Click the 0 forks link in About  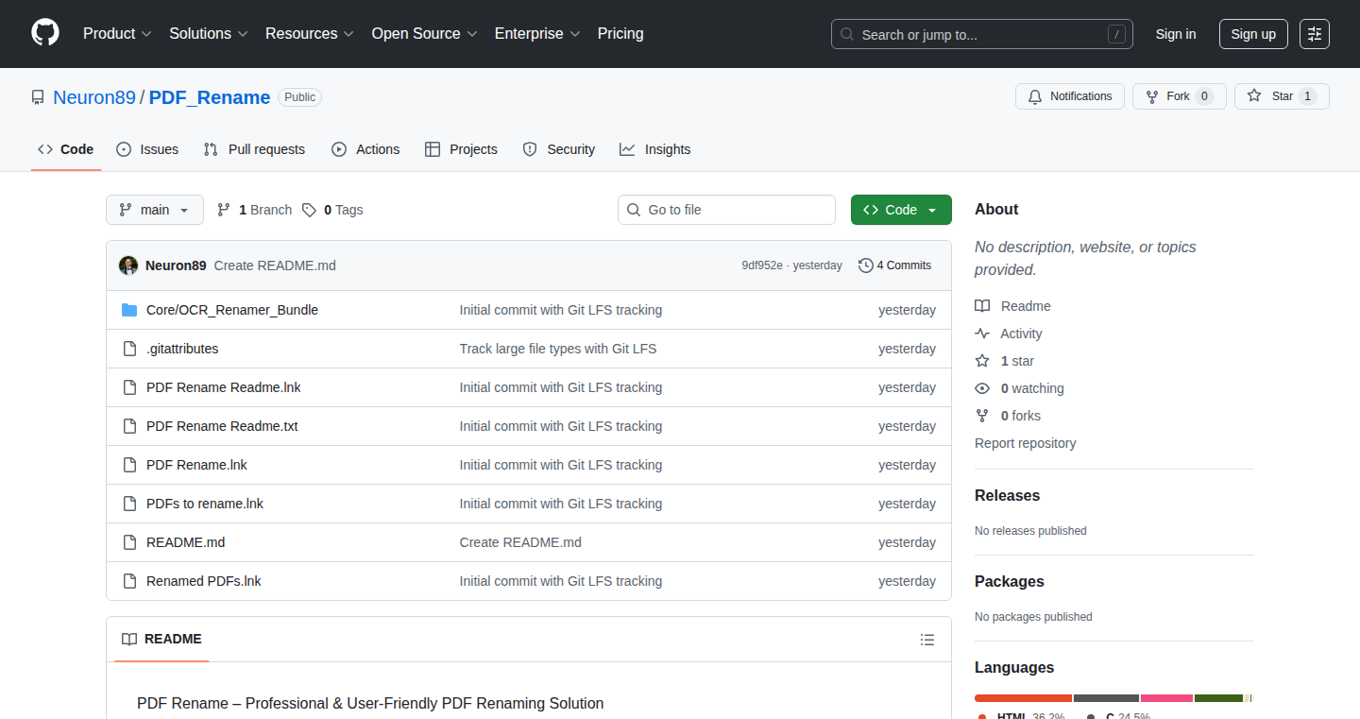point(1008,416)
